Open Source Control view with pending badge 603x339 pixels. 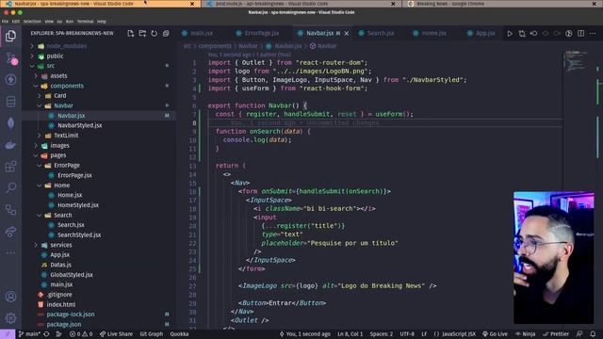[11, 58]
